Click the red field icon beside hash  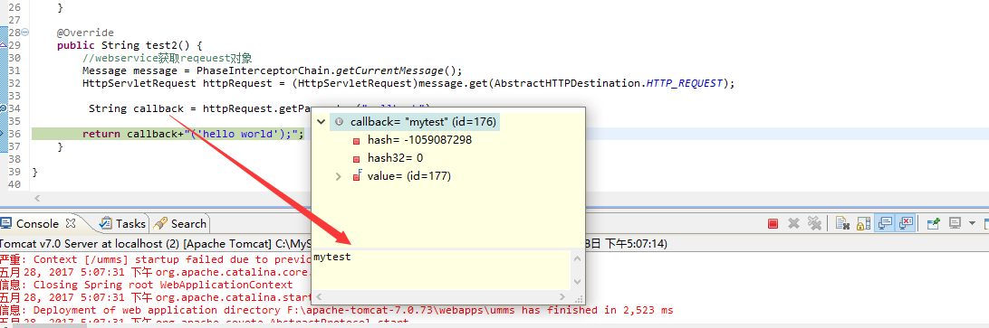coord(356,140)
